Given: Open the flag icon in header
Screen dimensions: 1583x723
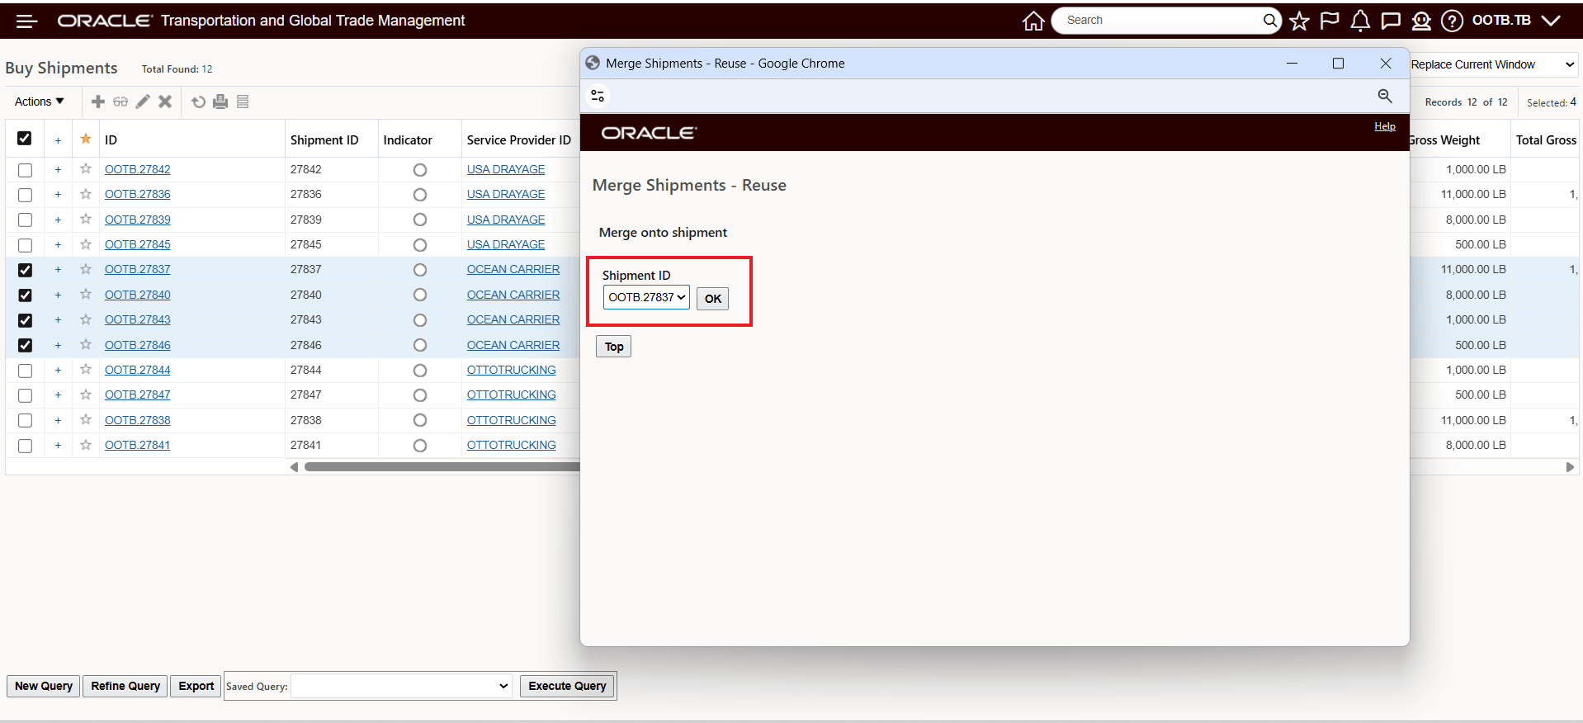Looking at the screenshot, I should [1330, 21].
